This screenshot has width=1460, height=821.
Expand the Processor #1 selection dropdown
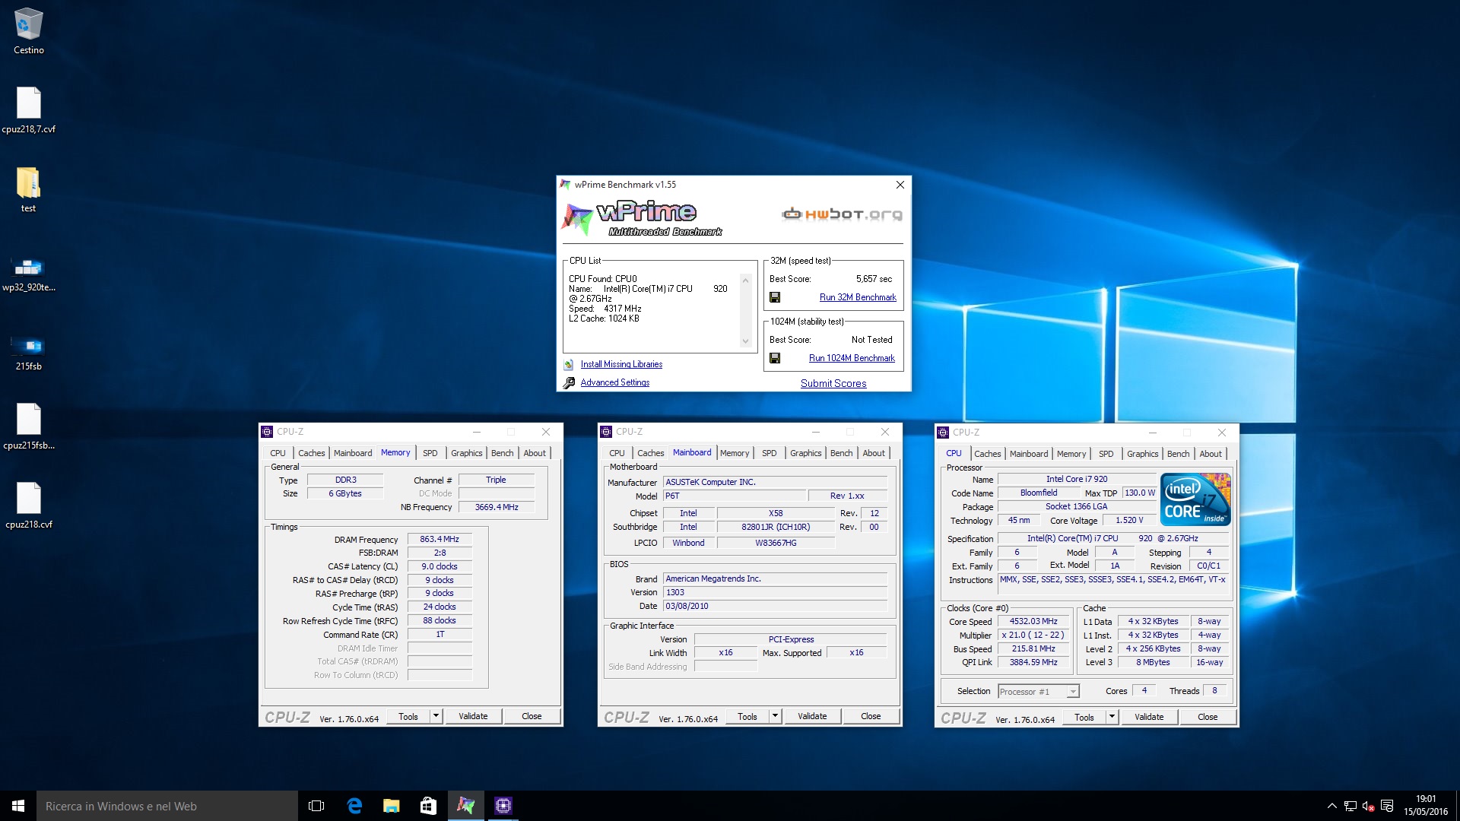point(1072,691)
